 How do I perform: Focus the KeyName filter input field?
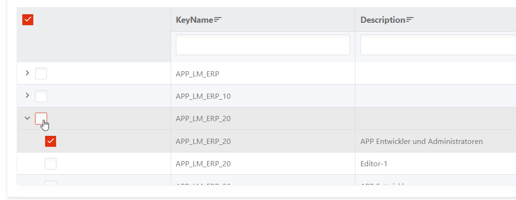point(263,45)
